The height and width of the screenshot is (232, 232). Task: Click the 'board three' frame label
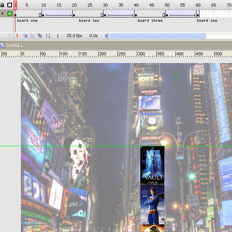(x=150, y=20)
